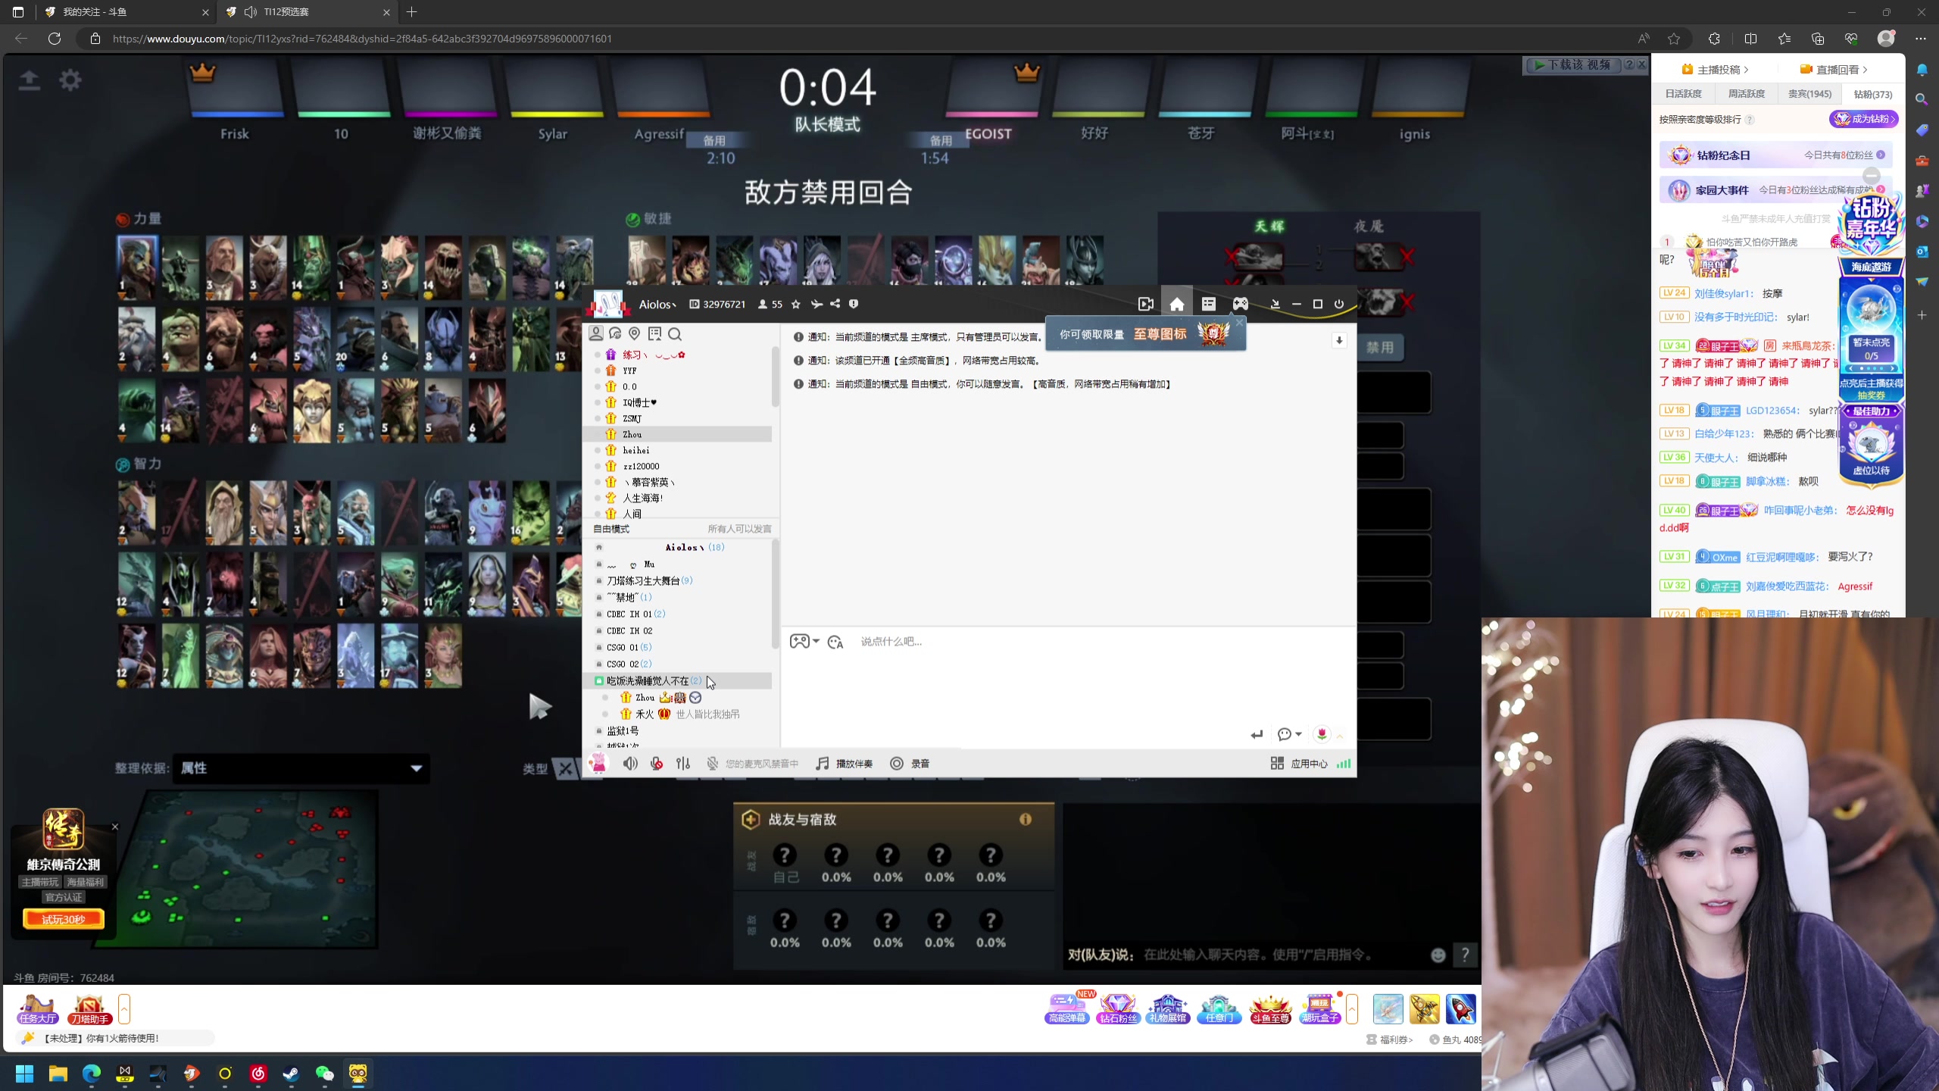Open the search icon in YY sidebar
The image size is (1939, 1091).
(675, 334)
